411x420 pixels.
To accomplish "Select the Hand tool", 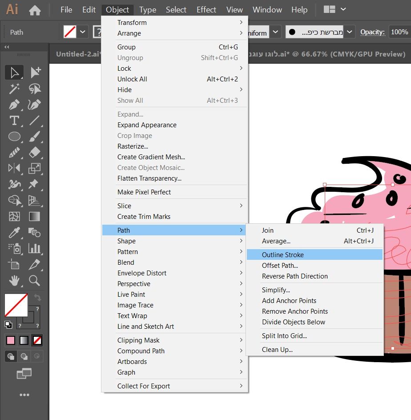I will (x=14, y=280).
